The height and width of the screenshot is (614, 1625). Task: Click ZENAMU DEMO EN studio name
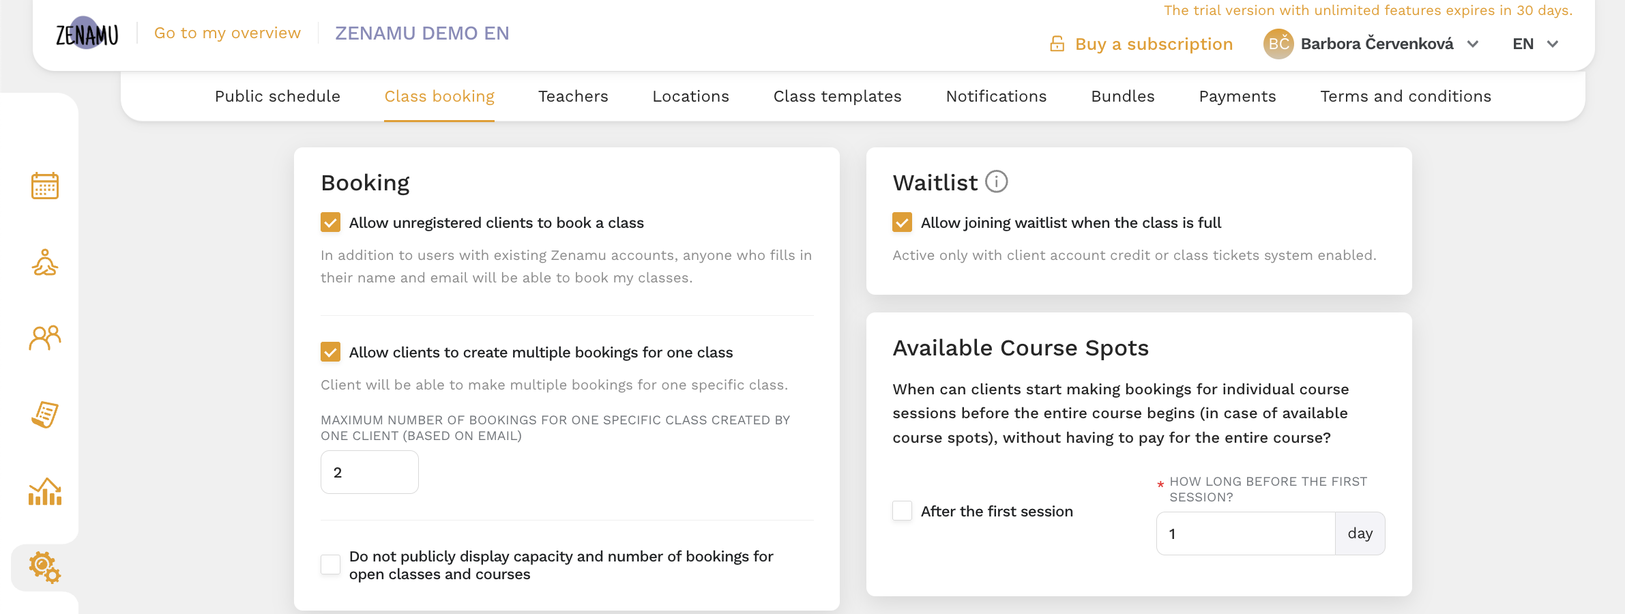pyautogui.click(x=422, y=33)
